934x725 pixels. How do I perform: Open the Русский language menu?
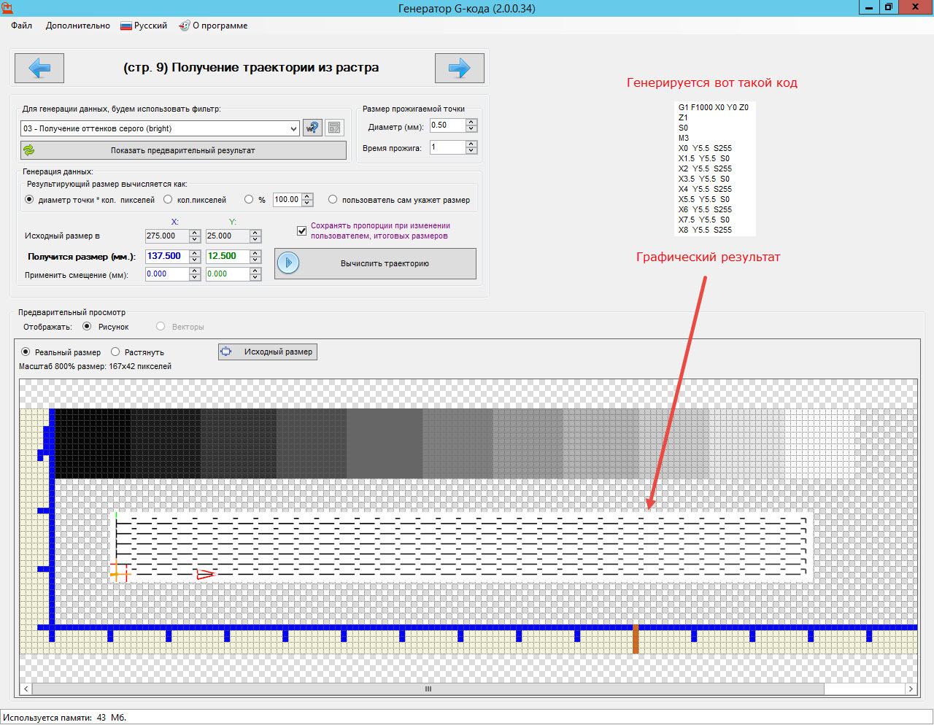pyautogui.click(x=144, y=26)
